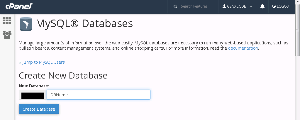
Task: Open the User Manager people icon
Action: 7,35
